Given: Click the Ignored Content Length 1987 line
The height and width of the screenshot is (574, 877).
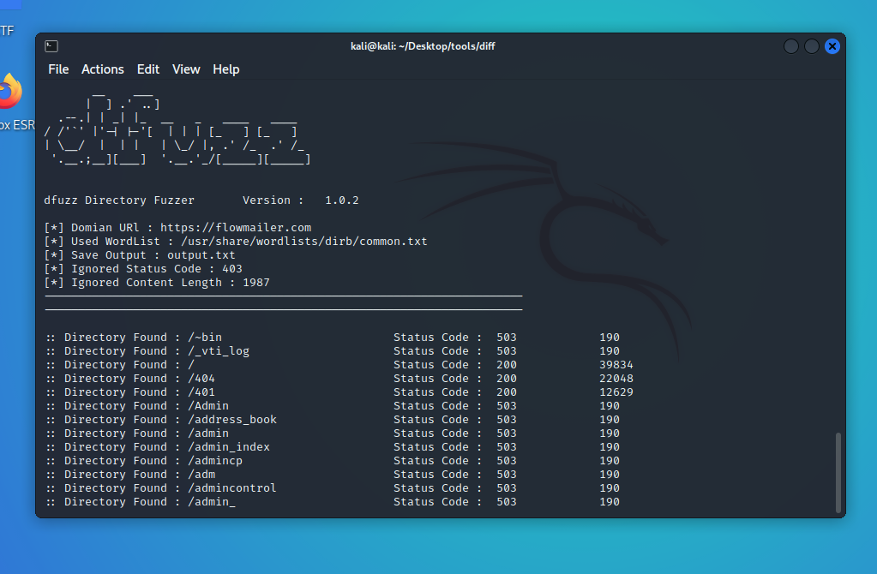Looking at the screenshot, I should point(157,282).
